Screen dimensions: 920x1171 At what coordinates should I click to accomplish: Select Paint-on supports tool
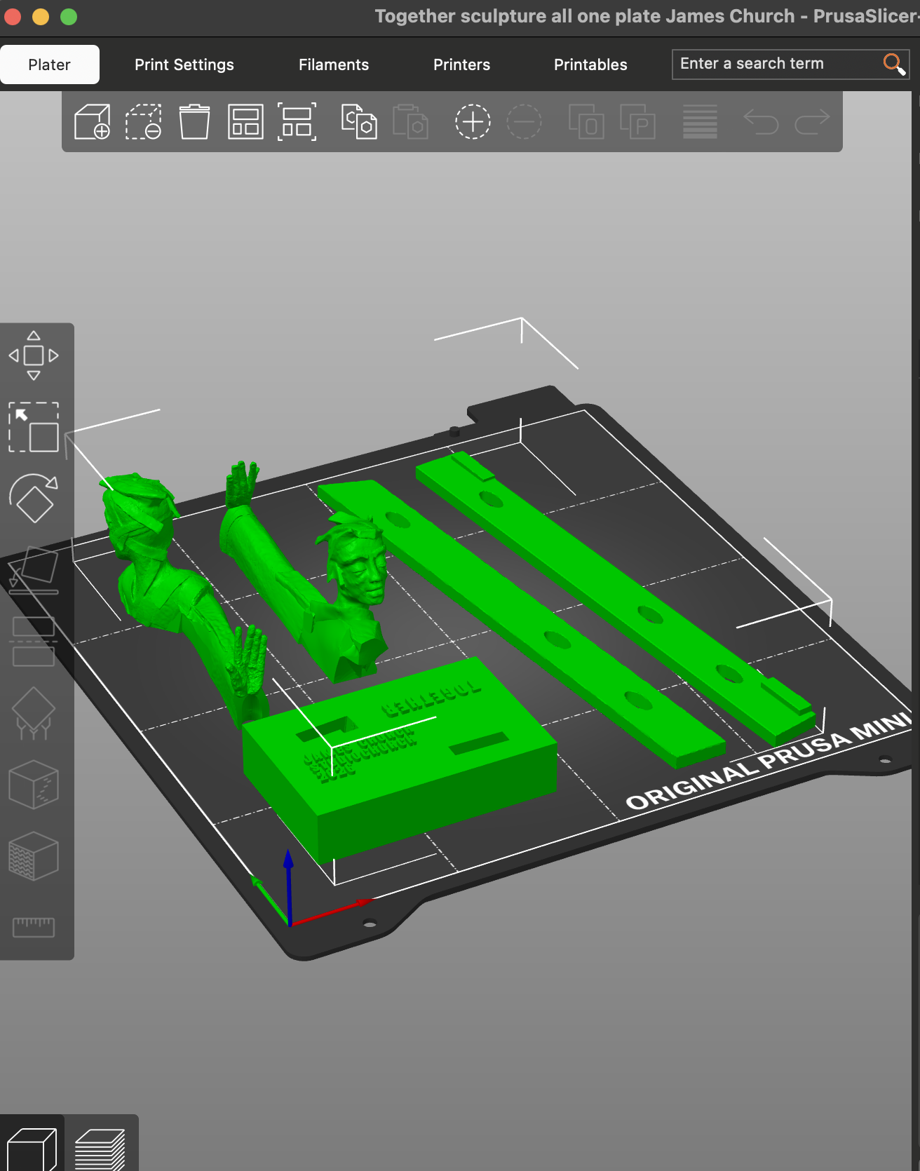(x=34, y=713)
